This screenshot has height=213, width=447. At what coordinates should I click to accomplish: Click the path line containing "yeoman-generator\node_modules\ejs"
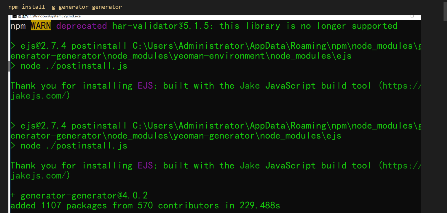176,136
